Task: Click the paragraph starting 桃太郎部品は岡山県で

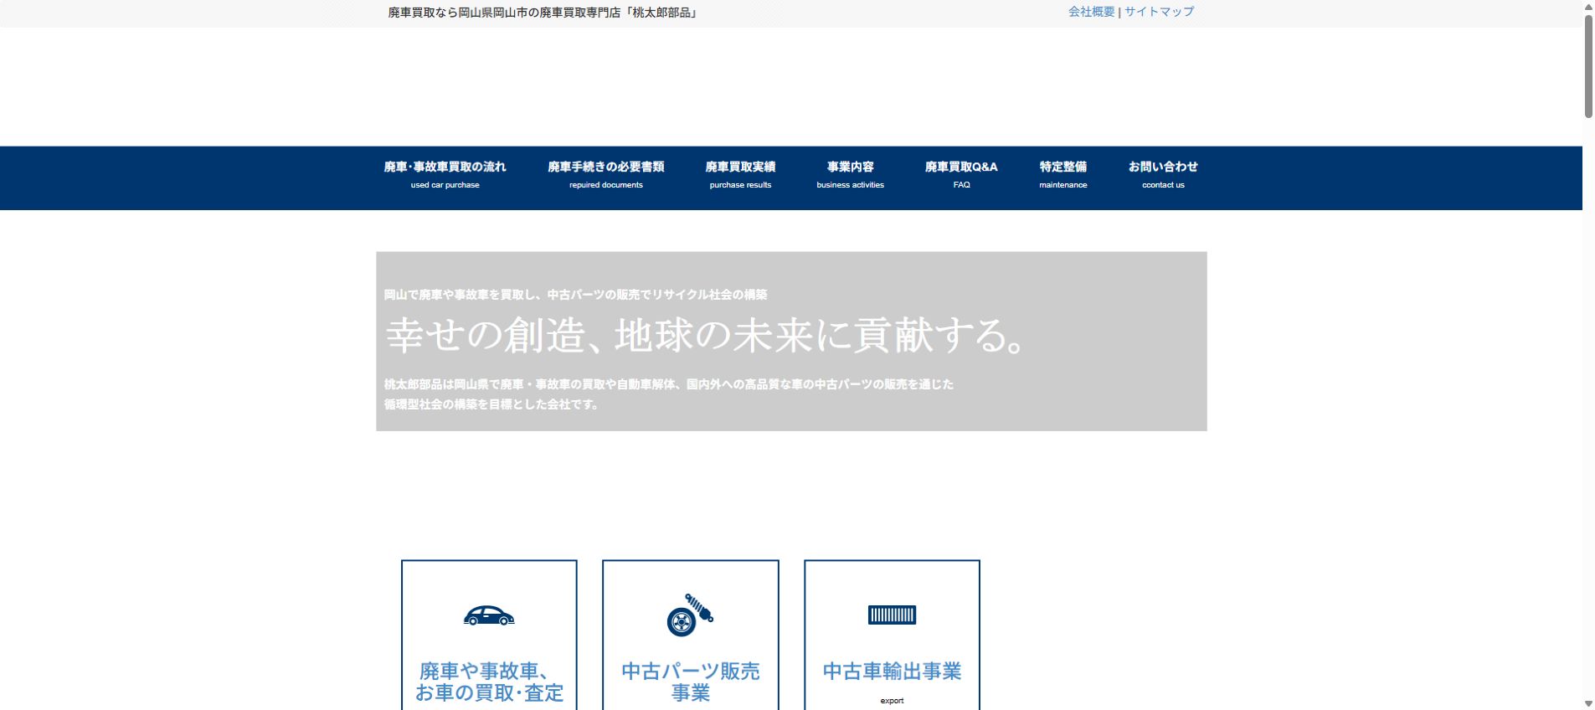Action: 668,394
